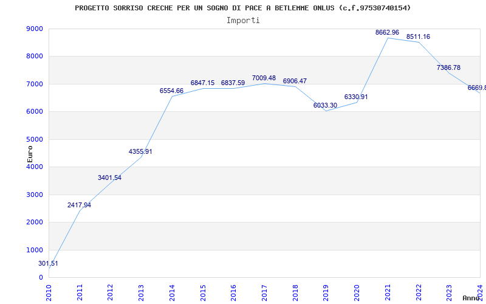Click x-axis year 2023
The width and height of the screenshot is (486, 304).
449,292
